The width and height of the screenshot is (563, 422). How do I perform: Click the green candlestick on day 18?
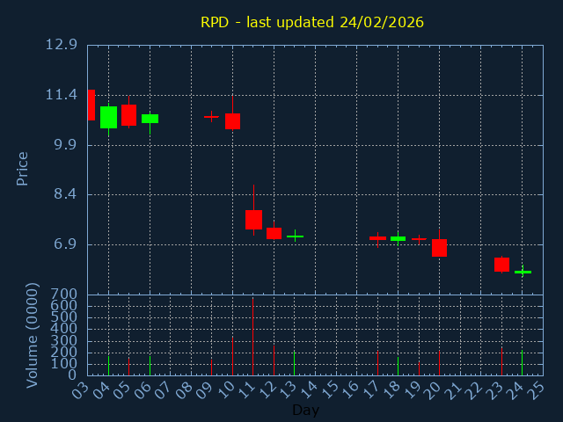click(398, 238)
